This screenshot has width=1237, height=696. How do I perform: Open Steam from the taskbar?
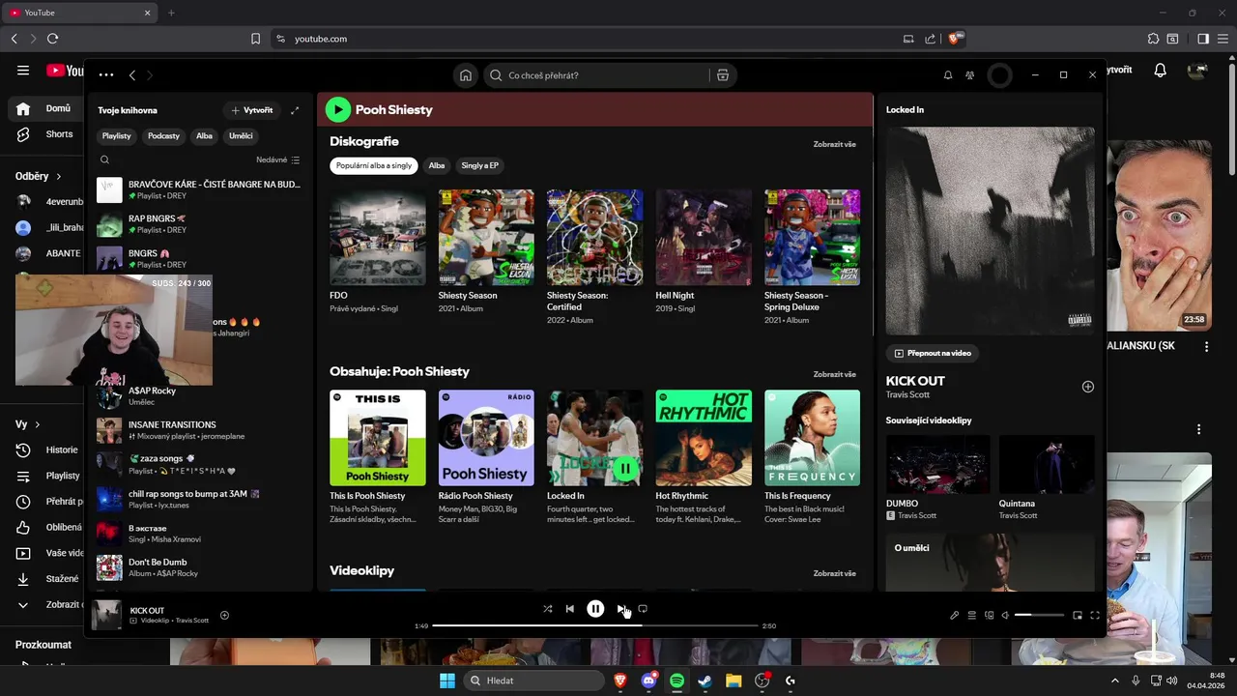pos(705,681)
